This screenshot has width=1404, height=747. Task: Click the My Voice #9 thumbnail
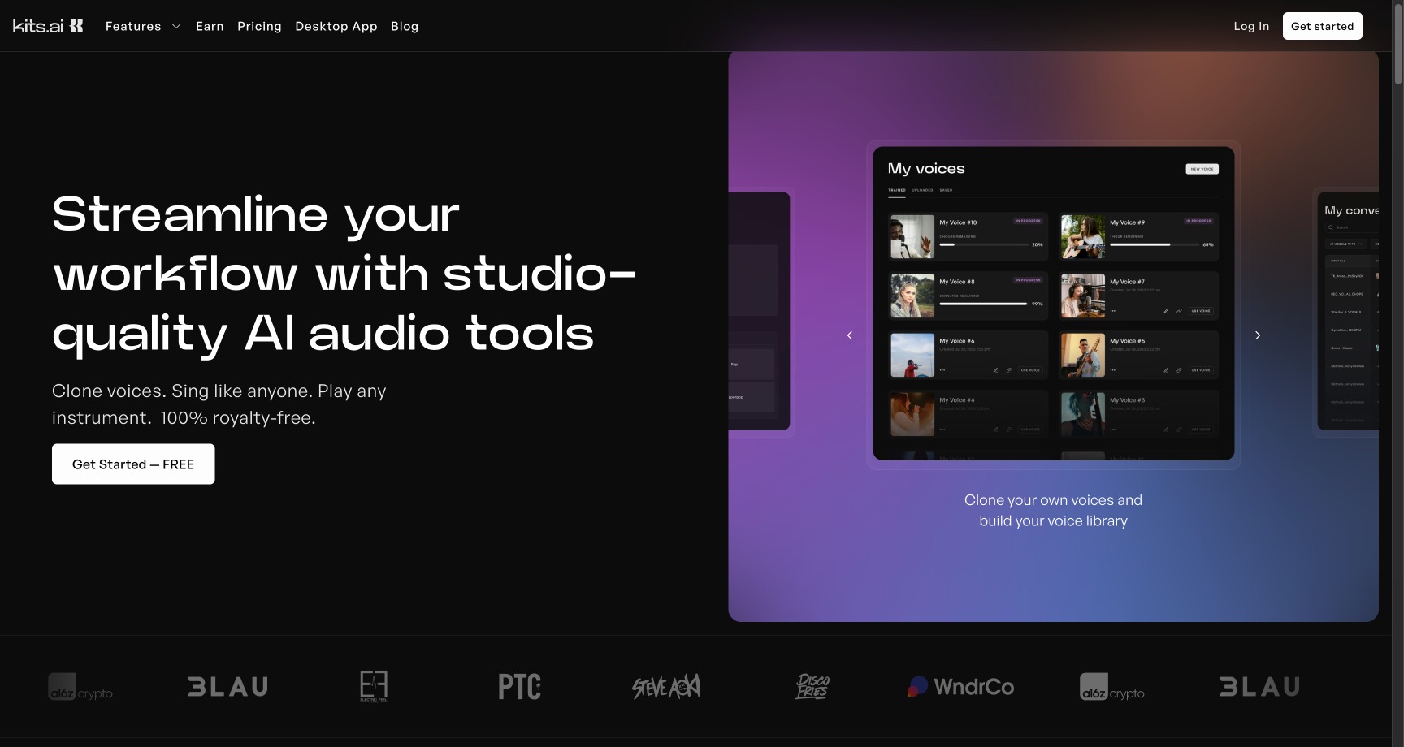click(1082, 236)
